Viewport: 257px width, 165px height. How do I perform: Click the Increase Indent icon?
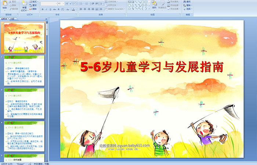(x=97, y=4)
